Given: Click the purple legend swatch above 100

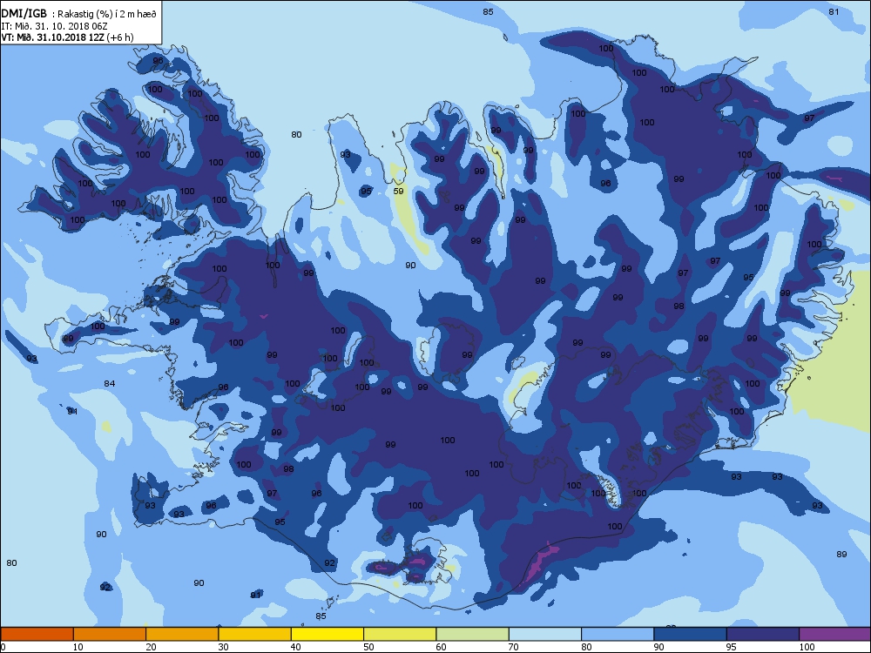Looking at the screenshot, I should [835, 634].
